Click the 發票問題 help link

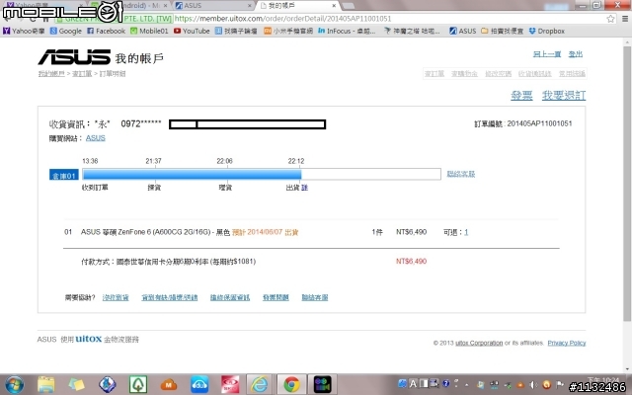276,297
